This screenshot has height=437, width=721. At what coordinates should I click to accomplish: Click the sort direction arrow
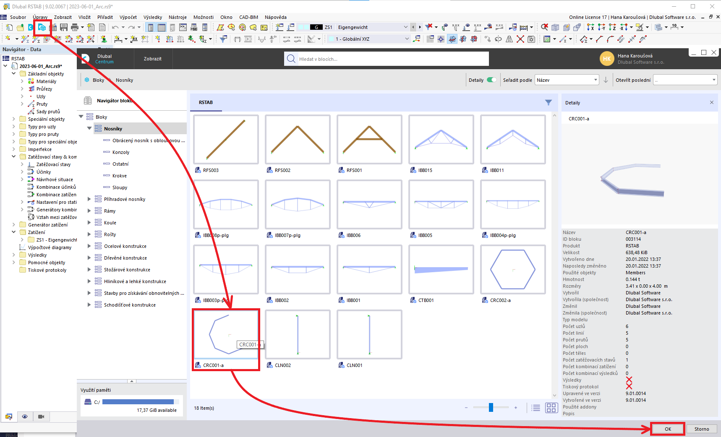pos(606,80)
